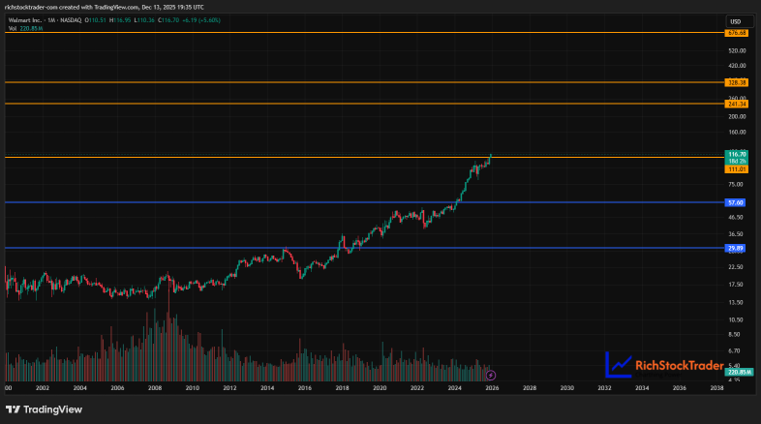Select the low value L110.36
The width and height of the screenshot is (761, 424).
144,20
